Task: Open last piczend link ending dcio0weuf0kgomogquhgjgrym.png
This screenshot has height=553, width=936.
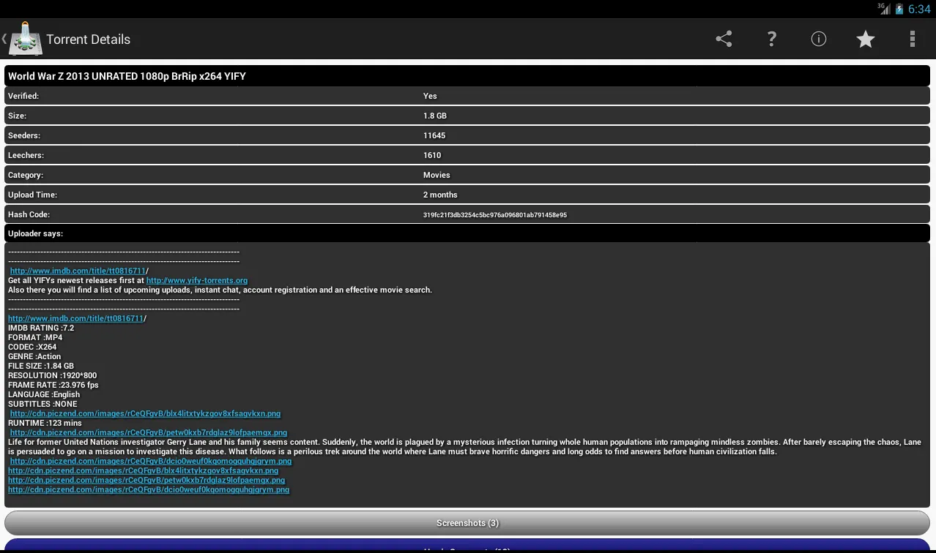Action: (x=149, y=489)
